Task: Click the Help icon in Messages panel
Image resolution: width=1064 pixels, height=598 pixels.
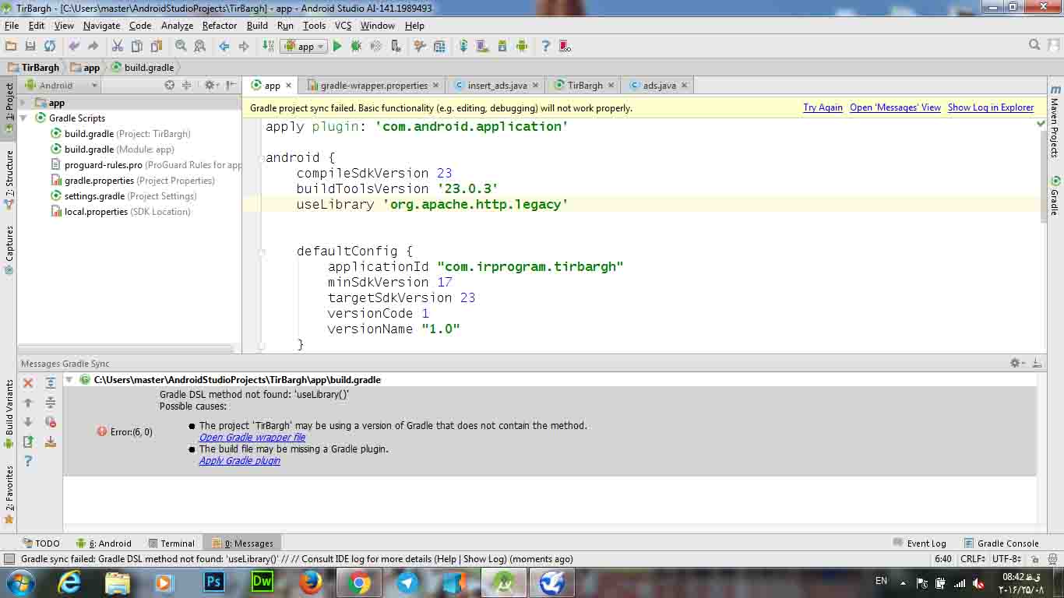Action: click(28, 461)
